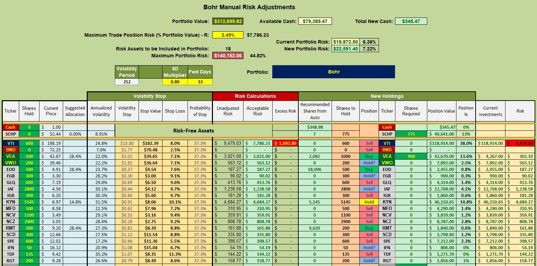
Task: Click the RMT Buy position cell
Action: [x=369, y=228]
